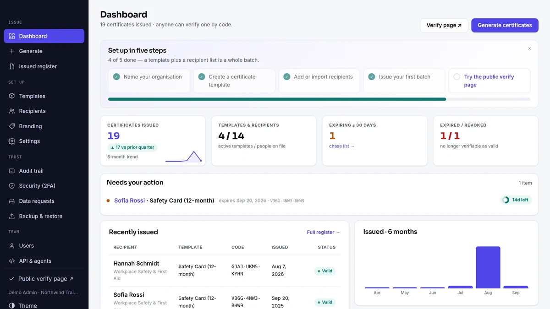This screenshot has width=550, height=309.
Task: Click the Aug bar in Issued chart
Action: [488, 267]
